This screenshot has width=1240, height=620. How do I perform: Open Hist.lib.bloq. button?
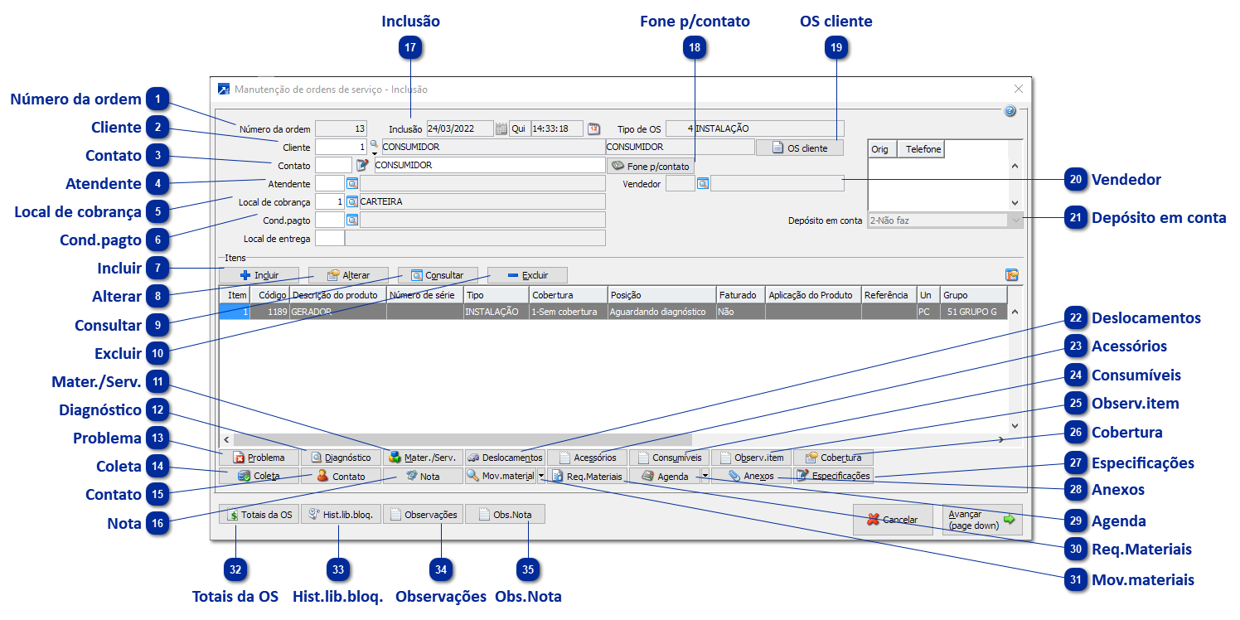point(341,515)
